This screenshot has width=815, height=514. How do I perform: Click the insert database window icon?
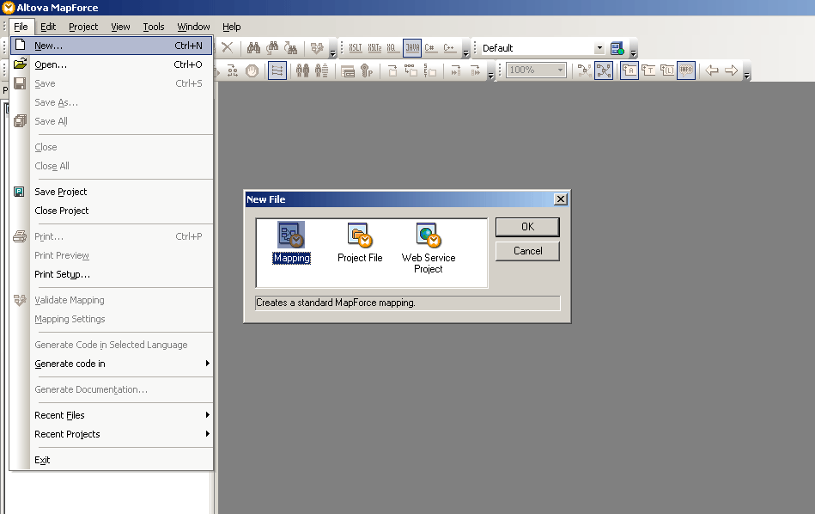click(x=348, y=70)
